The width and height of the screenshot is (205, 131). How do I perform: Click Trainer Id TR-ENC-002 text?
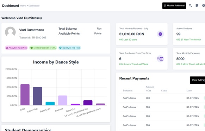coord(33,37)
